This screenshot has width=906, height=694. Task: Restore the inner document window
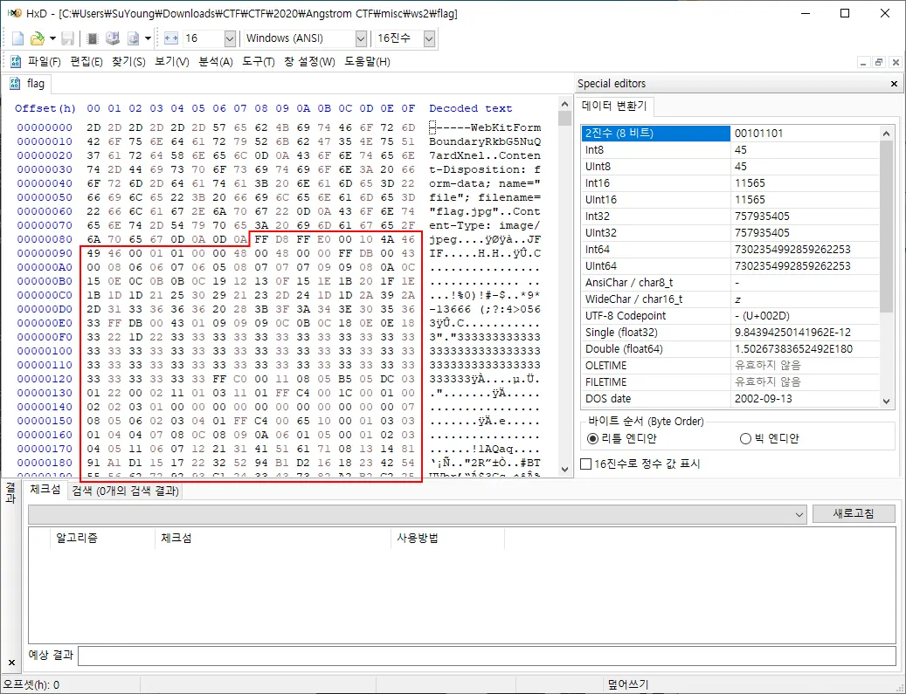(879, 62)
